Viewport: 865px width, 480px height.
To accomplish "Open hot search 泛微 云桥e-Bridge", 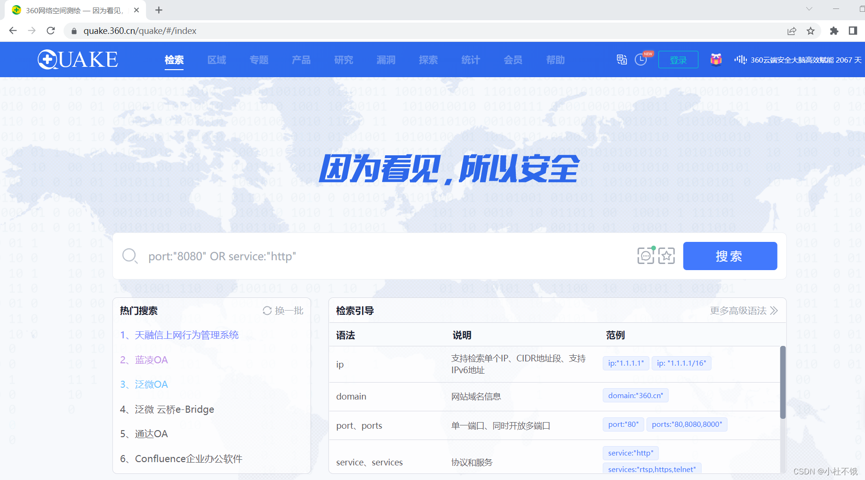I will point(167,409).
